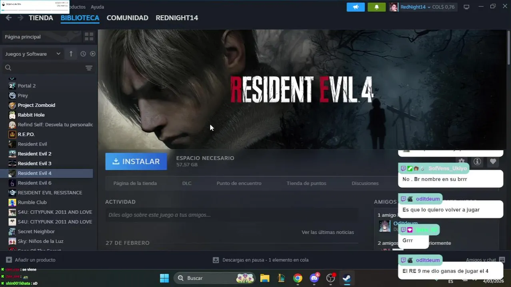Click the date 4/03/2026 in tray

point(493,281)
